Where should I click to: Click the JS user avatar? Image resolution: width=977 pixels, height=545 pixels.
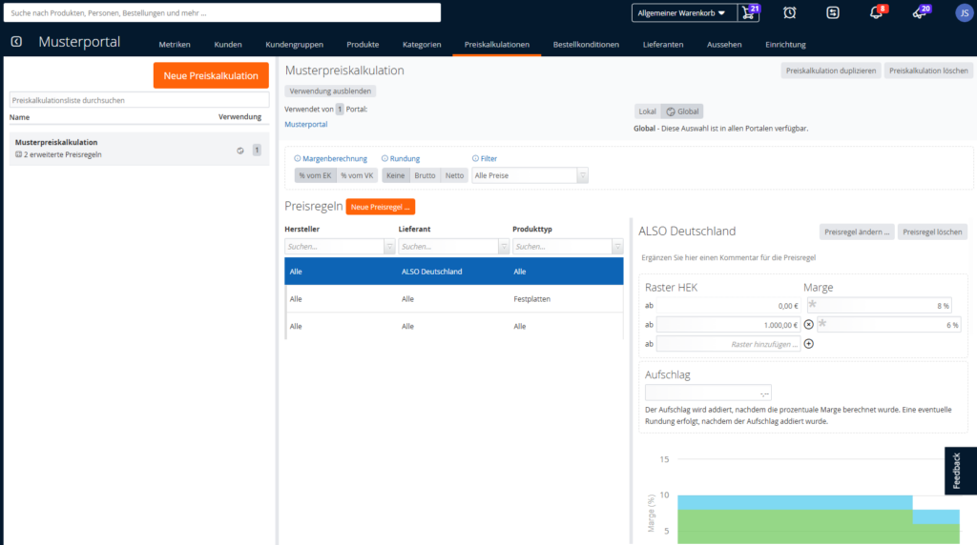click(x=964, y=12)
